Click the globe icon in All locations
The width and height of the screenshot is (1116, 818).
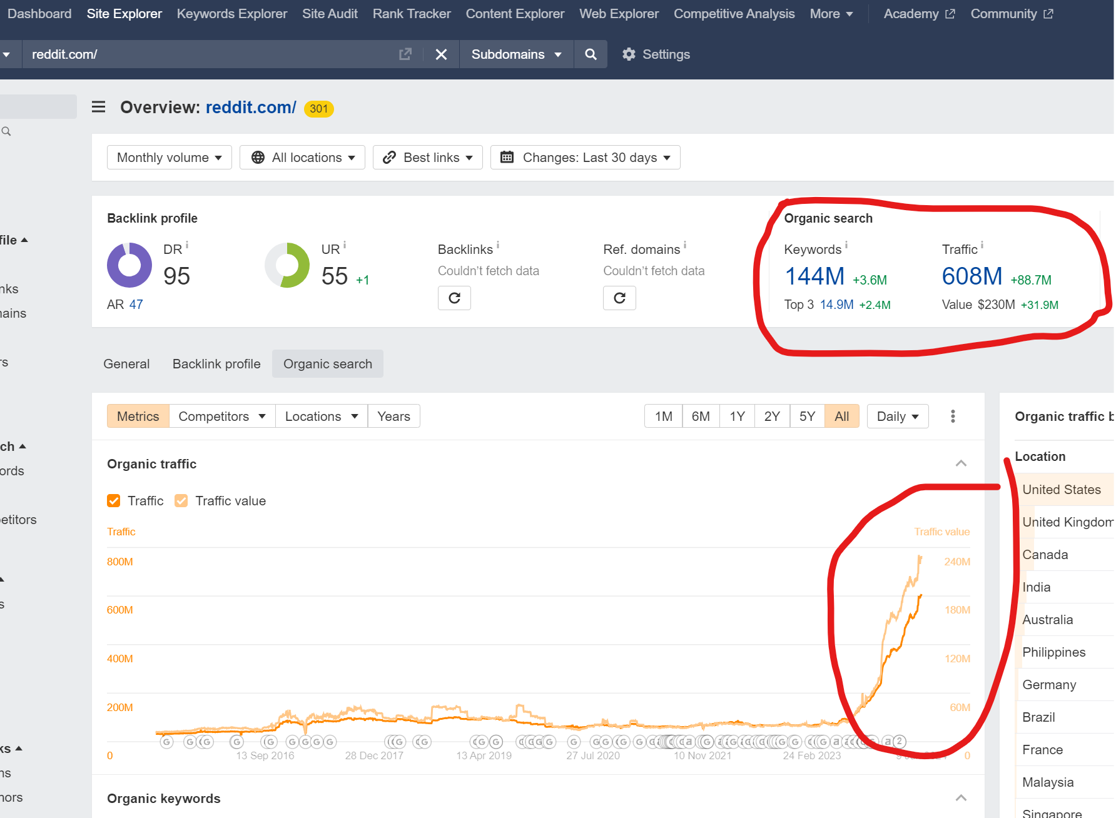[x=258, y=158]
